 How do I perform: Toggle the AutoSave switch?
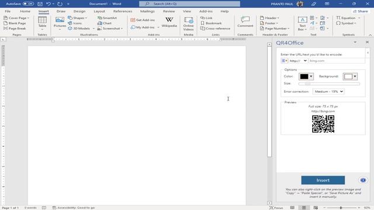[28, 4]
